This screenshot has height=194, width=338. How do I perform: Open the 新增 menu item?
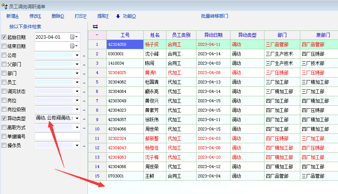pyautogui.click(x=12, y=16)
